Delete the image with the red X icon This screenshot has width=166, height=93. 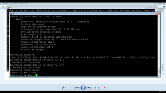(105, 88)
